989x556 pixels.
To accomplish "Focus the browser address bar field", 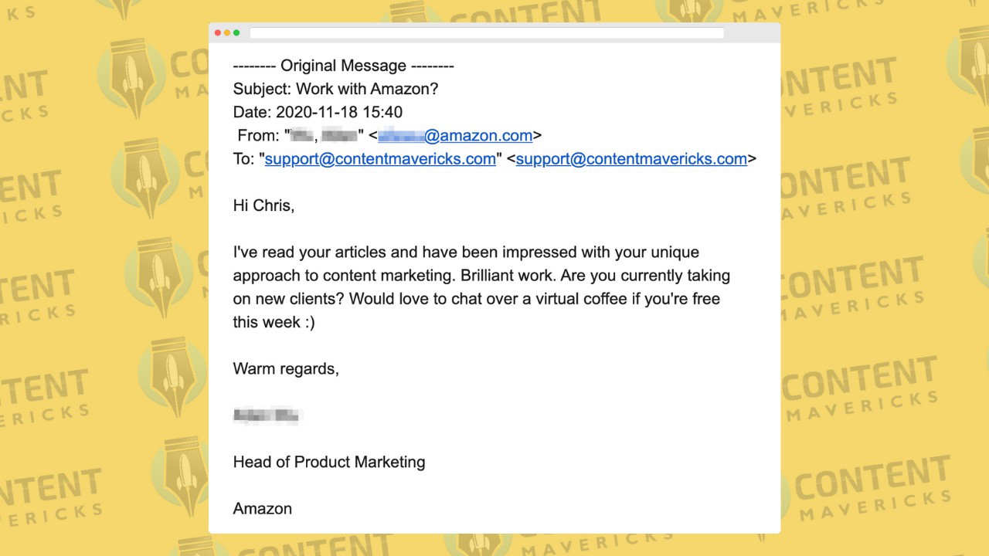I will (x=487, y=33).
